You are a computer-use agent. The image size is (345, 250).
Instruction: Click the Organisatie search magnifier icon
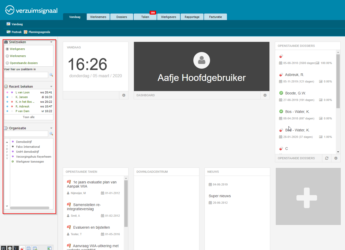[x=51, y=134]
